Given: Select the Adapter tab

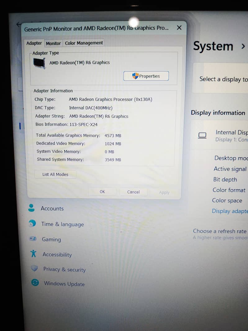Looking at the screenshot, I should (x=34, y=43).
